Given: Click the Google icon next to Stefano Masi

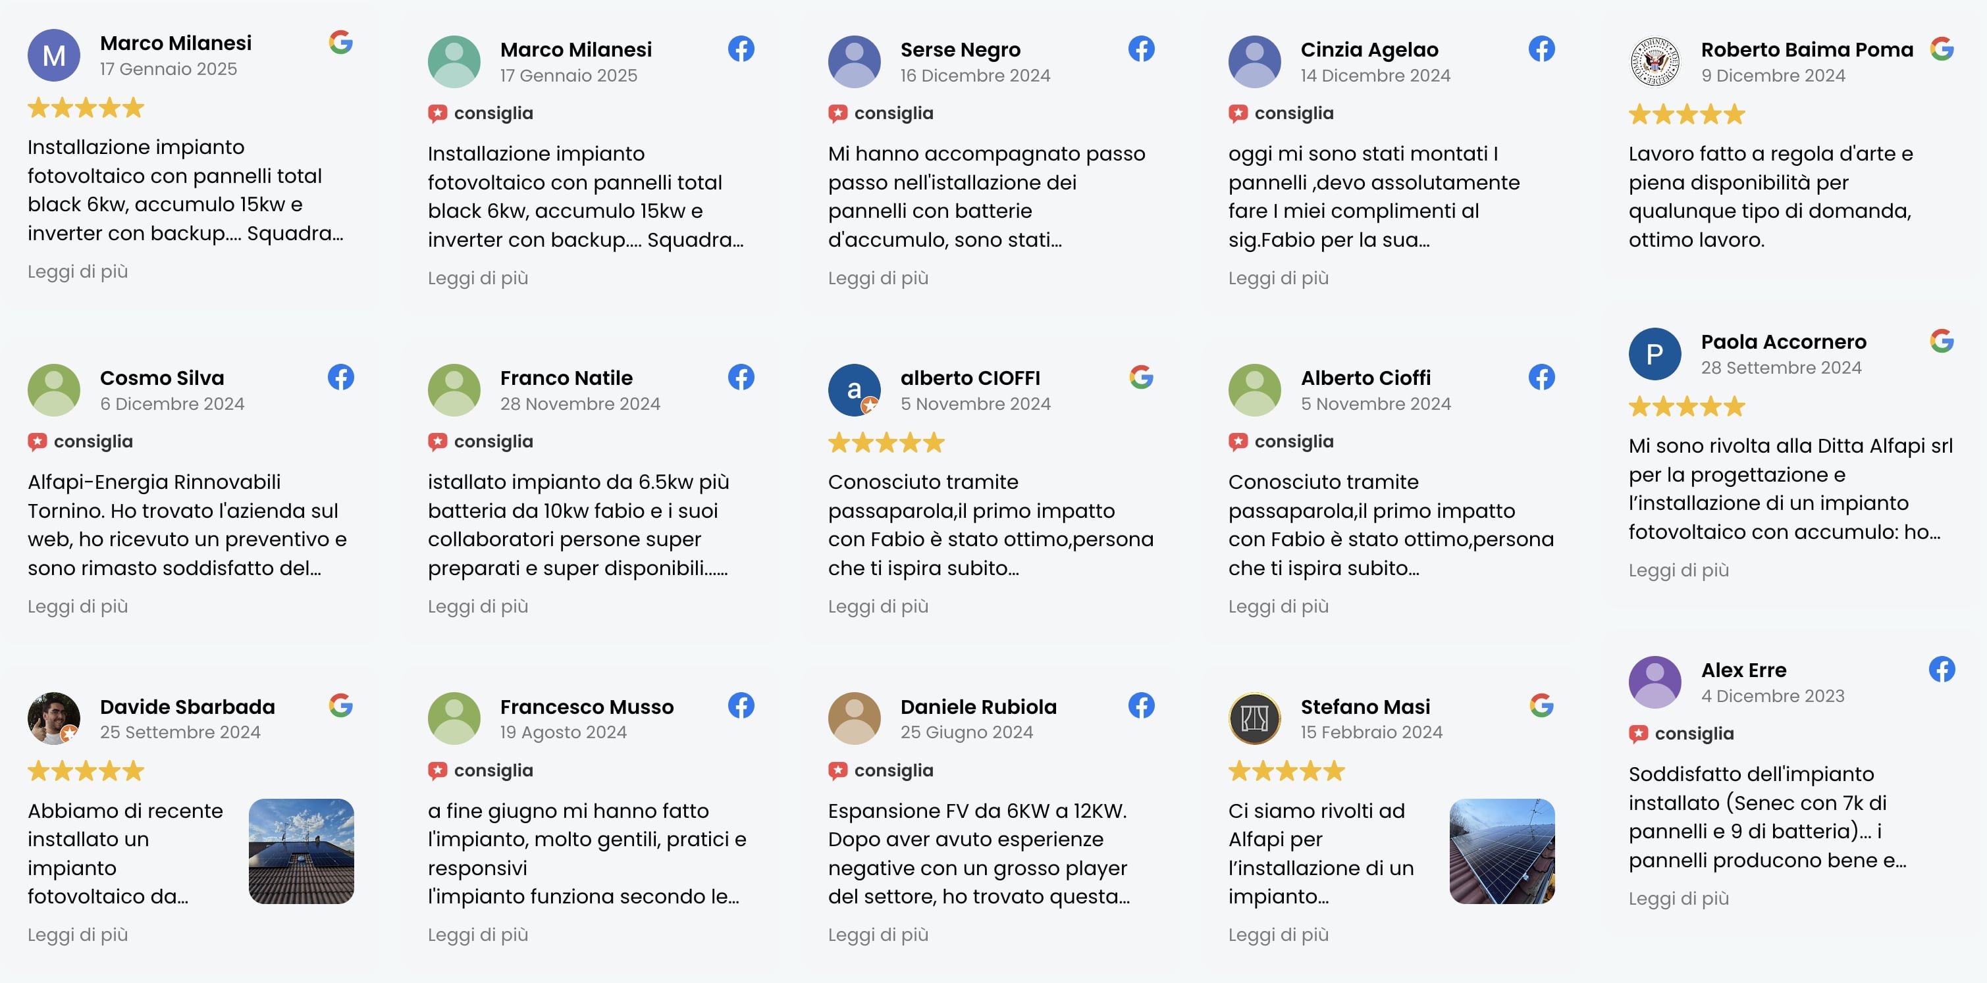Looking at the screenshot, I should [x=1541, y=705].
